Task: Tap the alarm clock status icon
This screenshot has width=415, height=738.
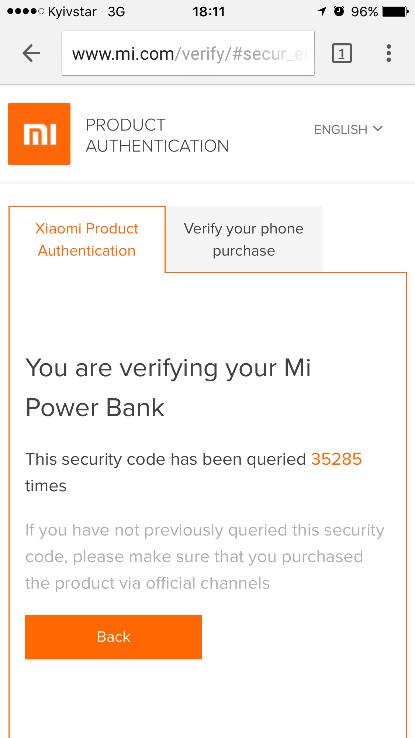Action: [x=339, y=11]
